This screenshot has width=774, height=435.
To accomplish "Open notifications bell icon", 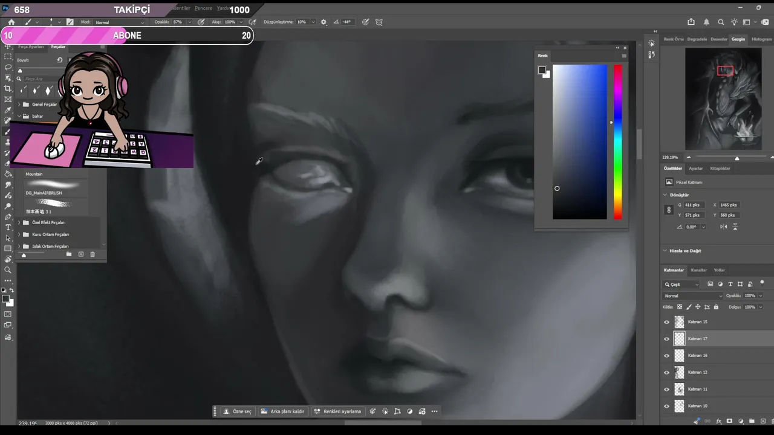I will click(706, 22).
